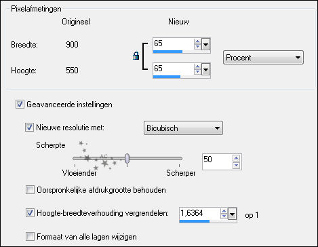Uncheck Geavanceerde instellingen checkbox
318x247 pixels.
pos(20,104)
